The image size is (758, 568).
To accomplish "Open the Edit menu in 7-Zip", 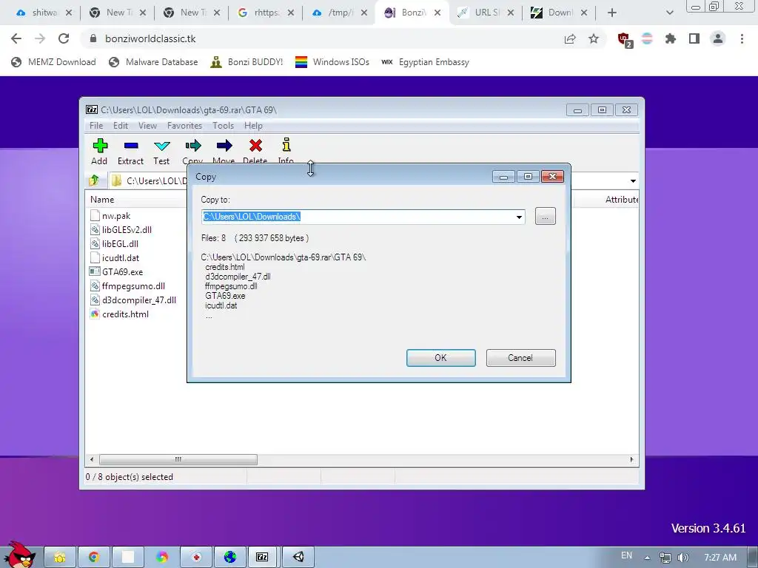I will click(121, 126).
